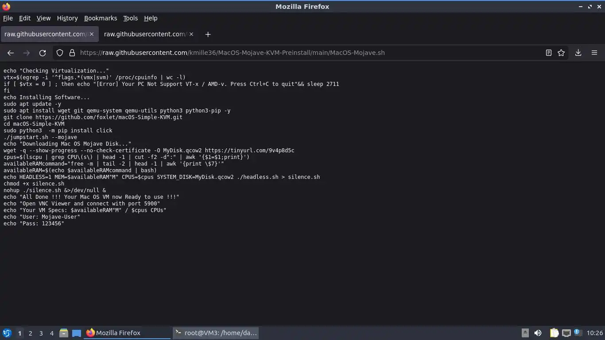This screenshot has height=340, width=605.
Task: Open the volume speaker control
Action: [538, 333]
